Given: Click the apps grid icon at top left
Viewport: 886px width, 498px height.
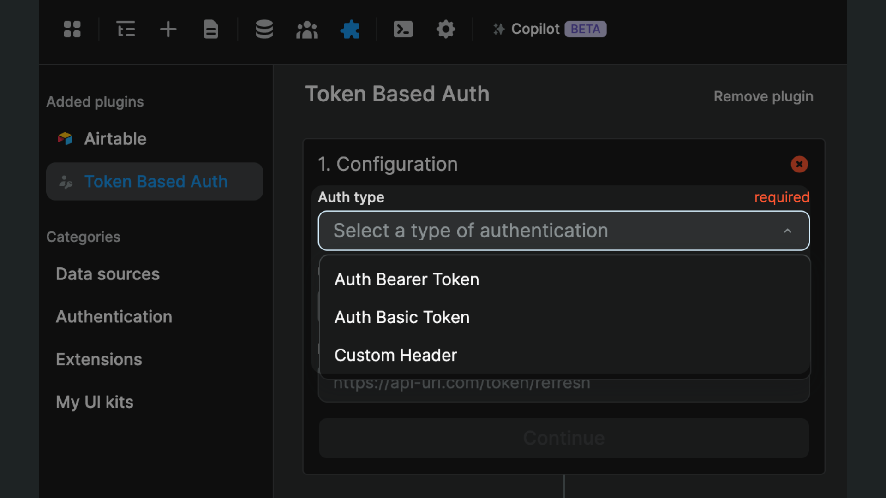Looking at the screenshot, I should coord(72,29).
